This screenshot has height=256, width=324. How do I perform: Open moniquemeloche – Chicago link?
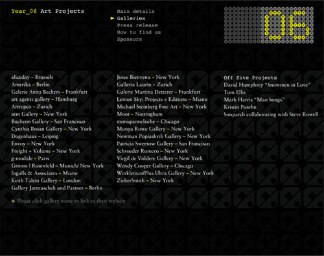[x=148, y=122]
